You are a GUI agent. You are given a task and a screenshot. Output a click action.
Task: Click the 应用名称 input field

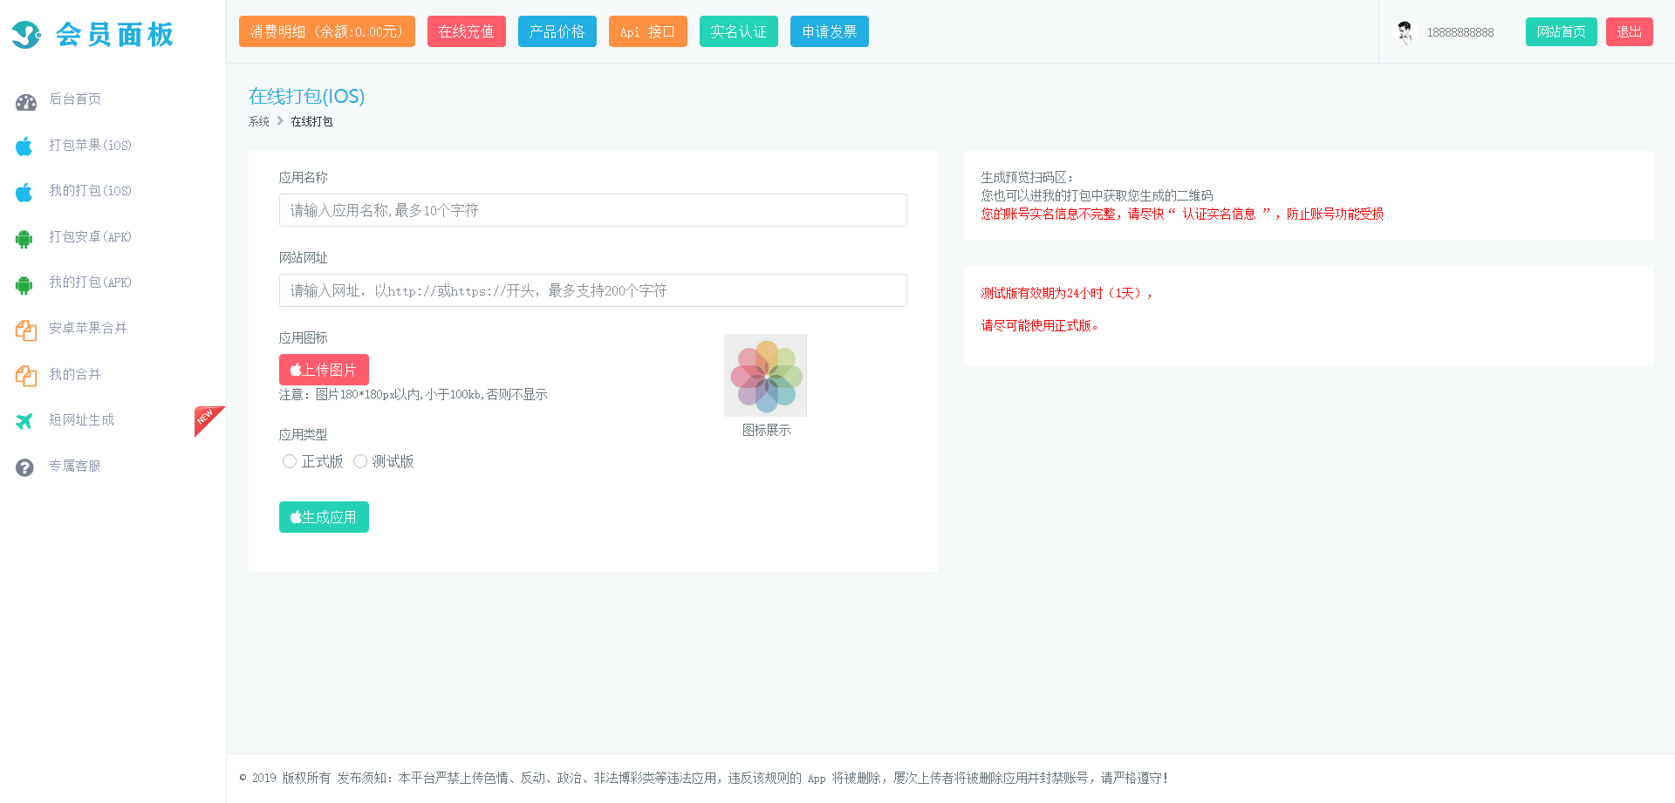(x=592, y=210)
